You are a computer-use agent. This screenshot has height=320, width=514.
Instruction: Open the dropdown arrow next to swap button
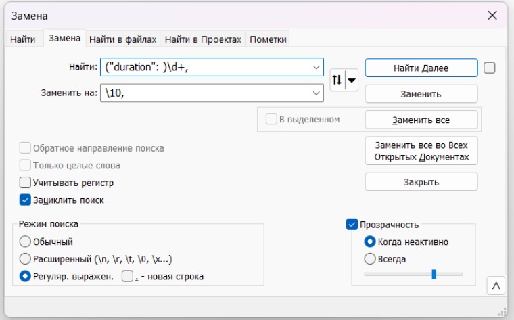click(351, 81)
